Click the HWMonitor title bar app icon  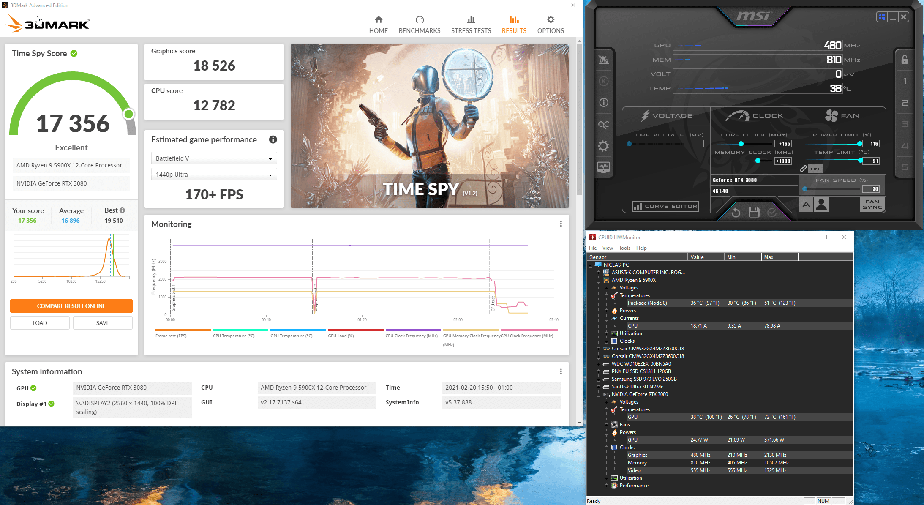(x=593, y=237)
